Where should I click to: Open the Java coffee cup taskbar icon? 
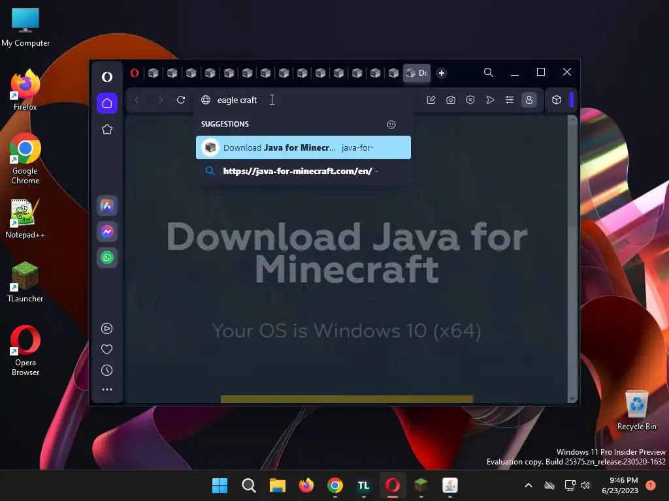point(449,485)
